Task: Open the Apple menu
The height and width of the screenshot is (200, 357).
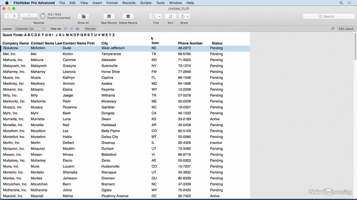Action: point(7,3)
